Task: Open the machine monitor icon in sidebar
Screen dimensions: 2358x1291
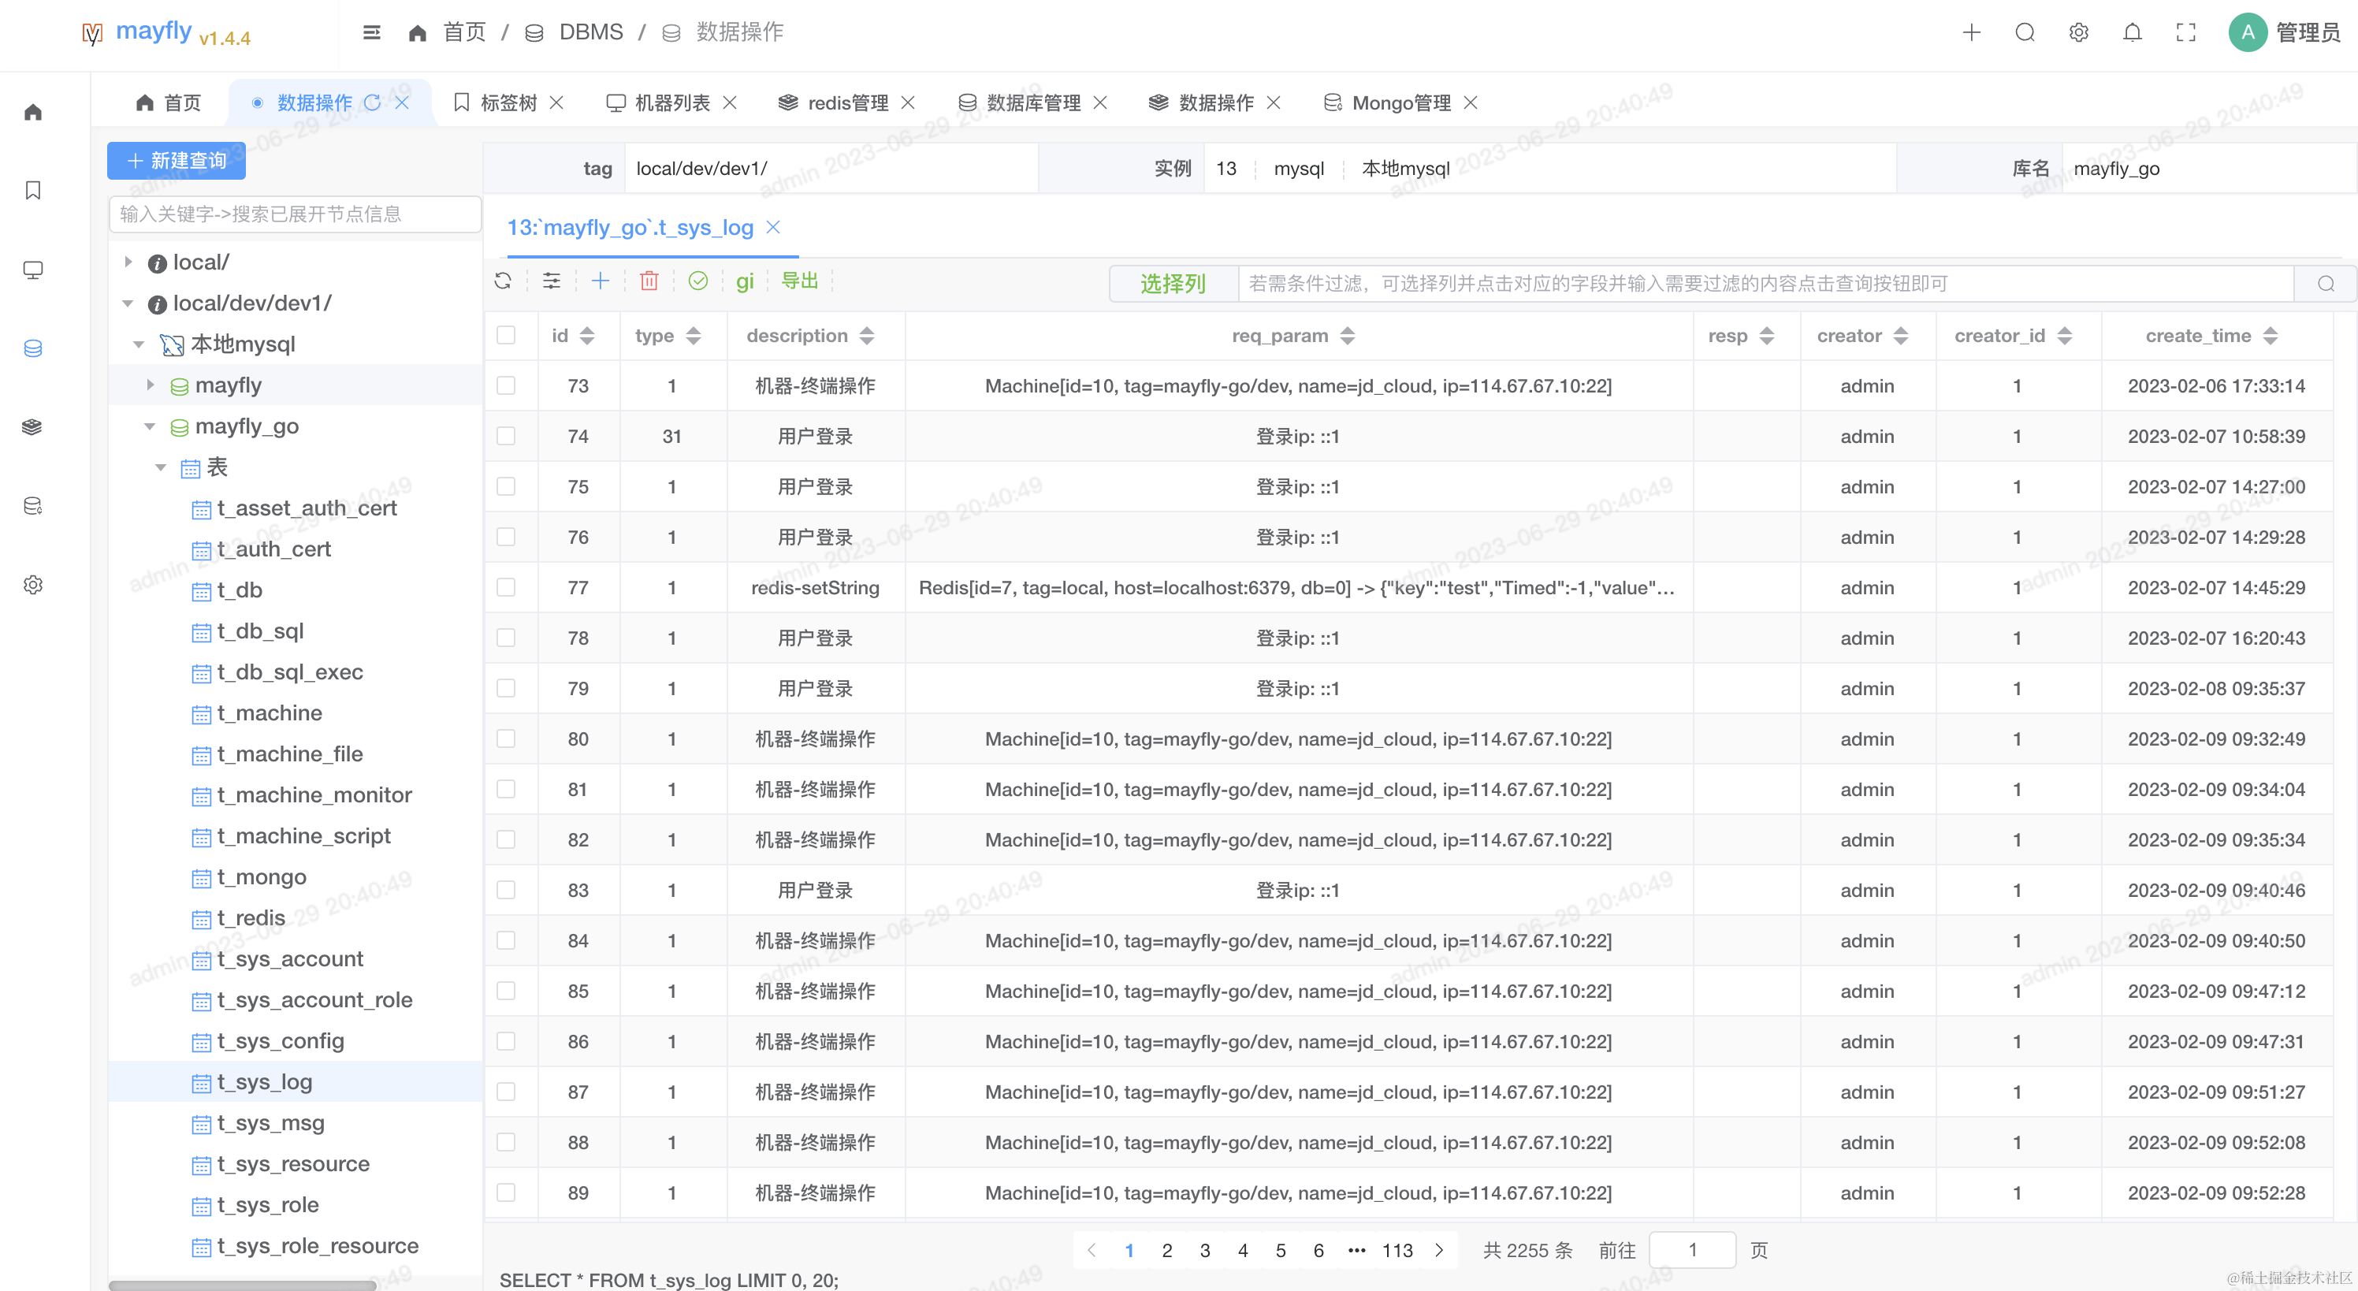Action: click(33, 270)
